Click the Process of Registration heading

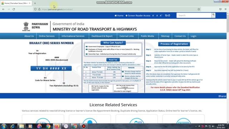(x=174, y=44)
